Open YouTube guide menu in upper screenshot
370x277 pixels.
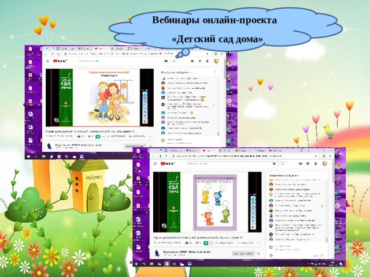47,61
